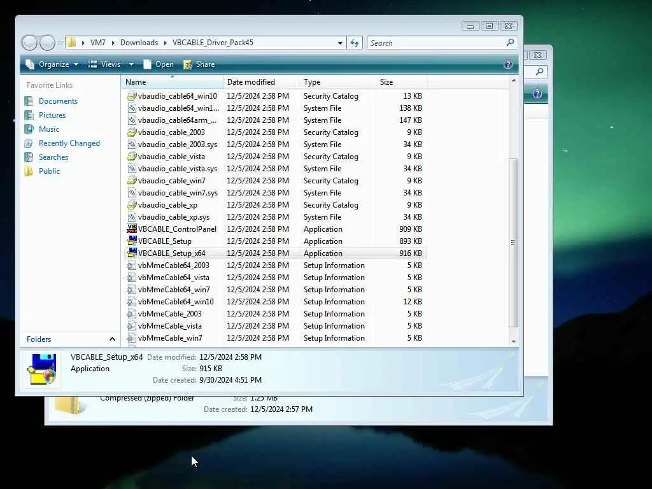Click the Public folder icon
Image resolution: width=652 pixels, height=489 pixels.
coord(29,171)
